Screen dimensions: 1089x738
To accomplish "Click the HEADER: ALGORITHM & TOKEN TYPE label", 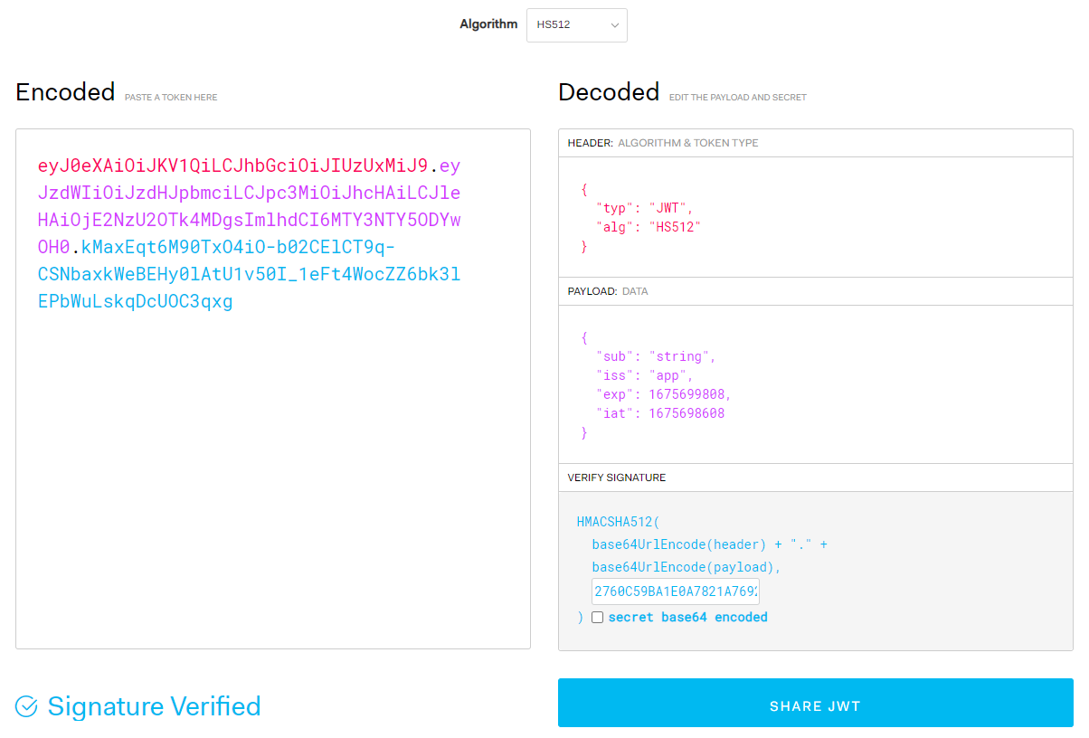I will click(663, 143).
